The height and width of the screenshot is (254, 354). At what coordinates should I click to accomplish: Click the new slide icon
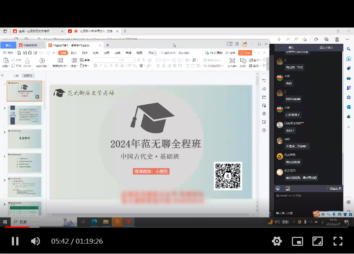(x=60, y=60)
